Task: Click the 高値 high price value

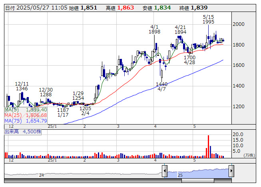Action: click(126, 8)
